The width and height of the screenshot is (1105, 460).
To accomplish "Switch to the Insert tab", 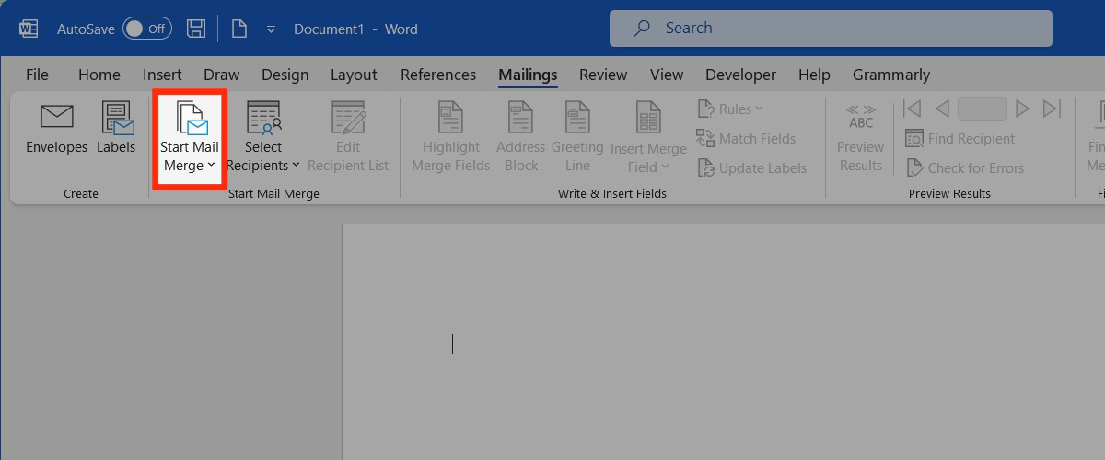I will [x=162, y=75].
